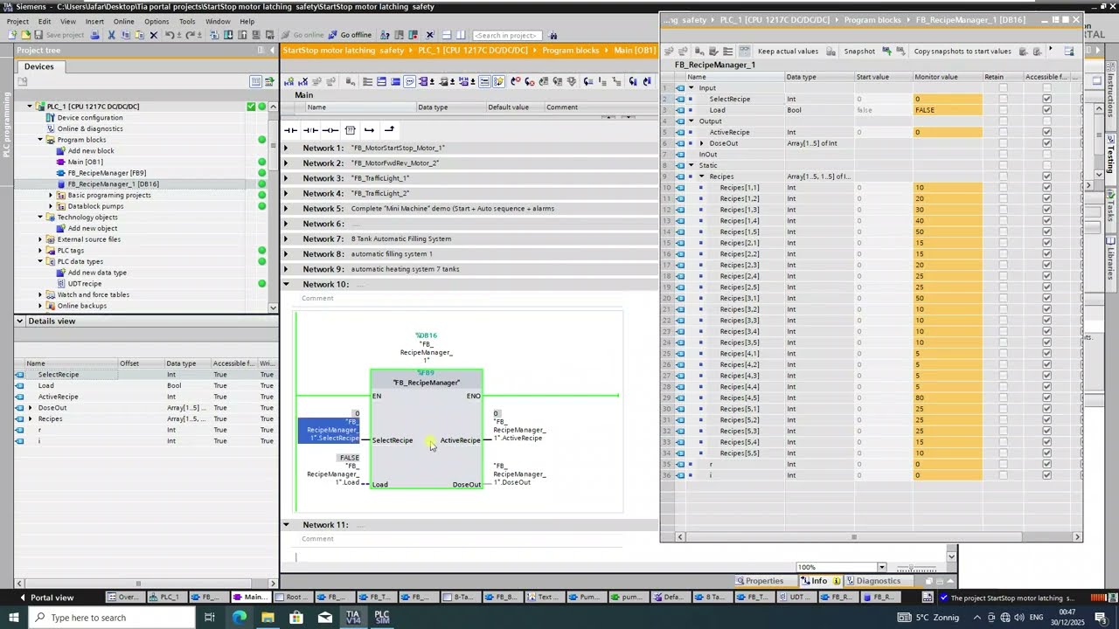1119x629 pixels.
Task: Open the Project menu
Action: point(17,21)
